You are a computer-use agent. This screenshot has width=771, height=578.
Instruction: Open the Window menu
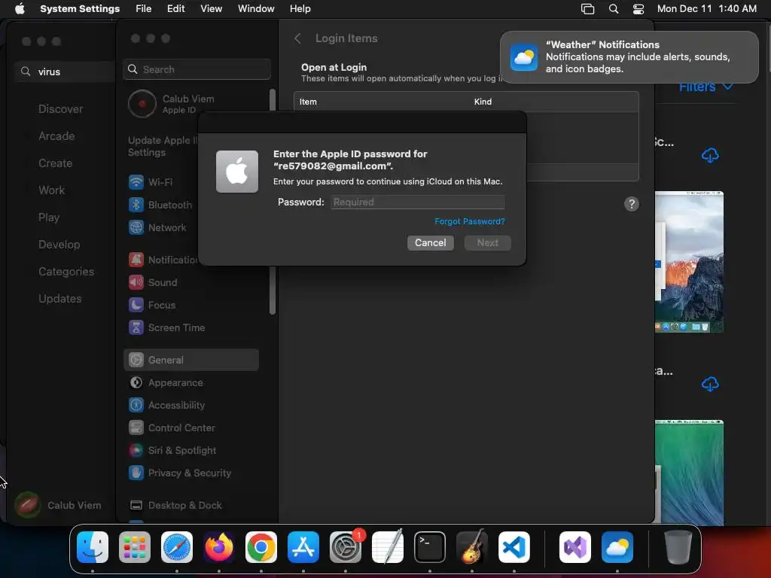(x=256, y=9)
